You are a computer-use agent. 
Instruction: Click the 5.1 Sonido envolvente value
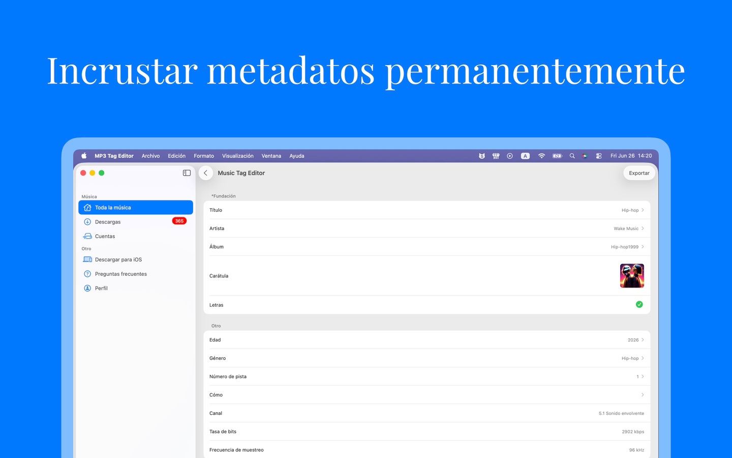tap(621, 413)
